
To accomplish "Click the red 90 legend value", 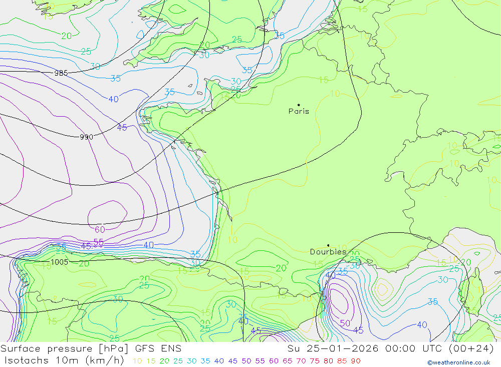I will 356,361.
